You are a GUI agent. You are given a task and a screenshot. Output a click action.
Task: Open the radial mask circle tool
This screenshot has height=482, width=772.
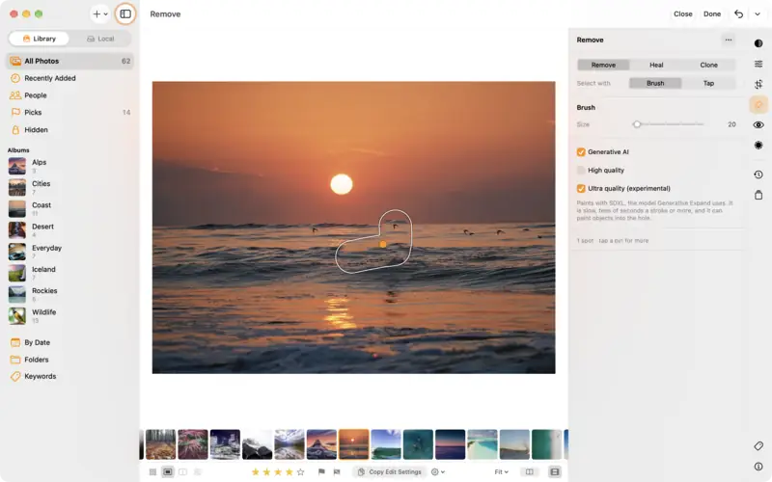click(758, 146)
